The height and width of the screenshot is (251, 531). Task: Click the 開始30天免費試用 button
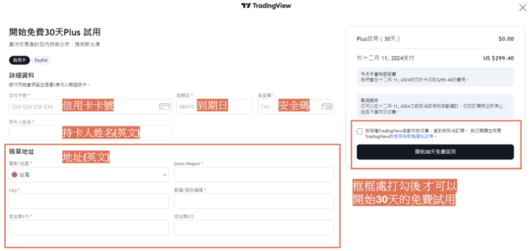point(435,152)
